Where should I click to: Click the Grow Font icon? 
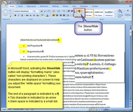click(x=41, y=11)
